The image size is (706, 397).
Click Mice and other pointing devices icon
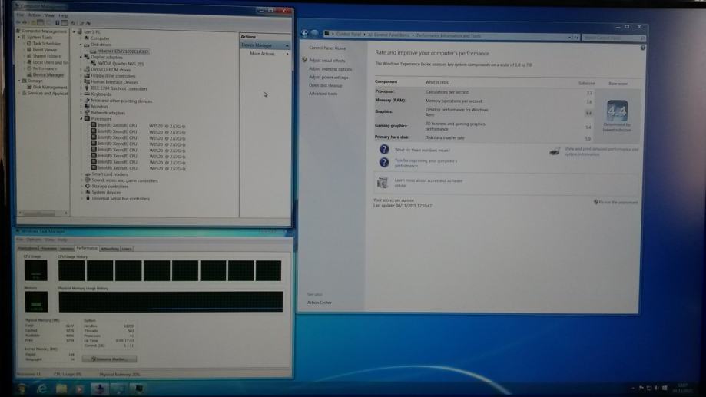88,101
